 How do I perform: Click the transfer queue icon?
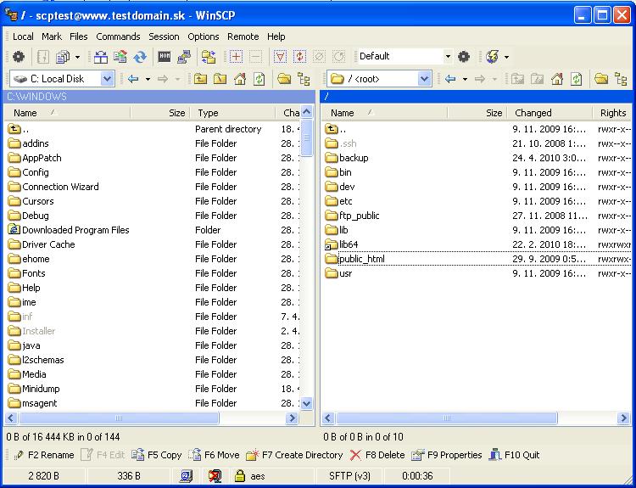[x=63, y=56]
